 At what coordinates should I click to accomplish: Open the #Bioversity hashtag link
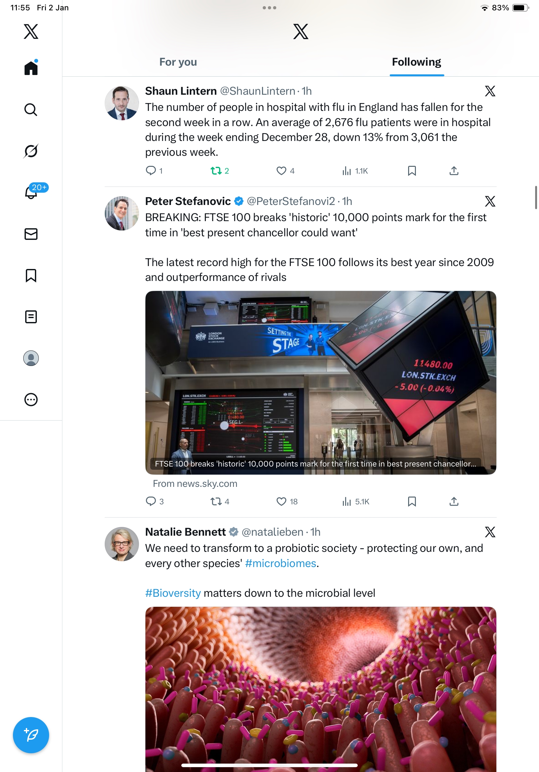[x=173, y=593]
